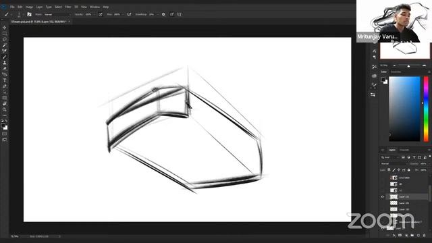Screen dimensions: 432x243
Task: Click the Navigator zoom slider
Action: 409,65
